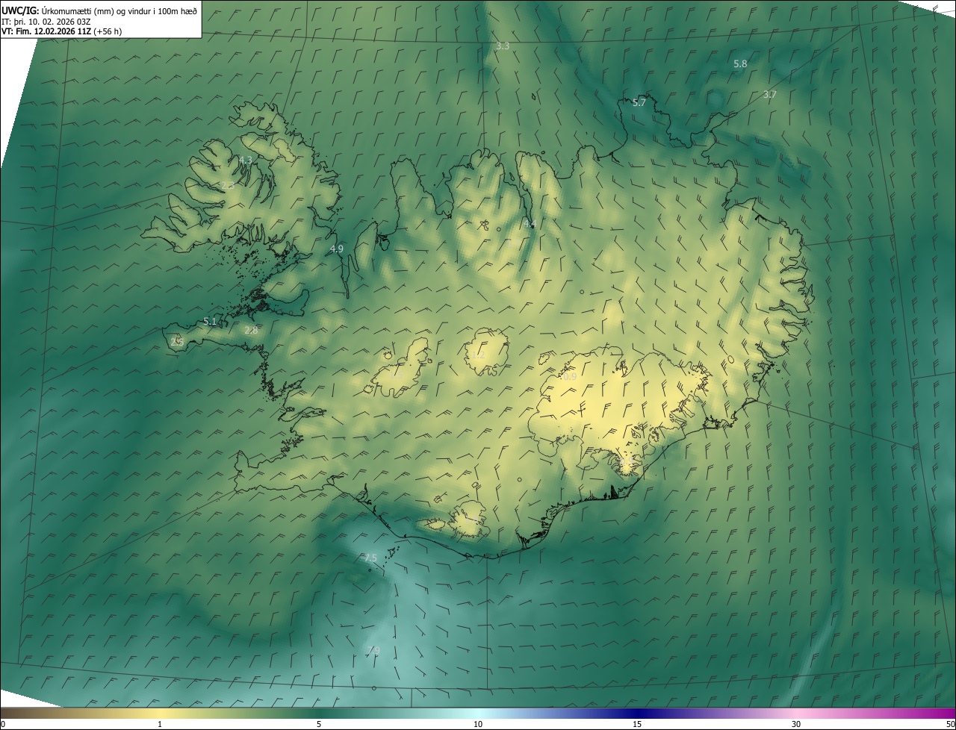Click the 4.4 value label
This screenshot has width=956, height=730.
[x=530, y=224]
